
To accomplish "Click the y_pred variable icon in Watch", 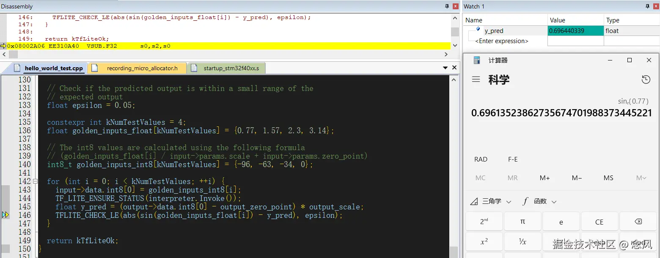I will (x=478, y=29).
